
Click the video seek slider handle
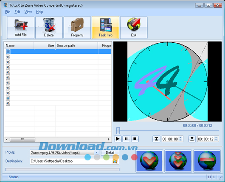point(118,131)
